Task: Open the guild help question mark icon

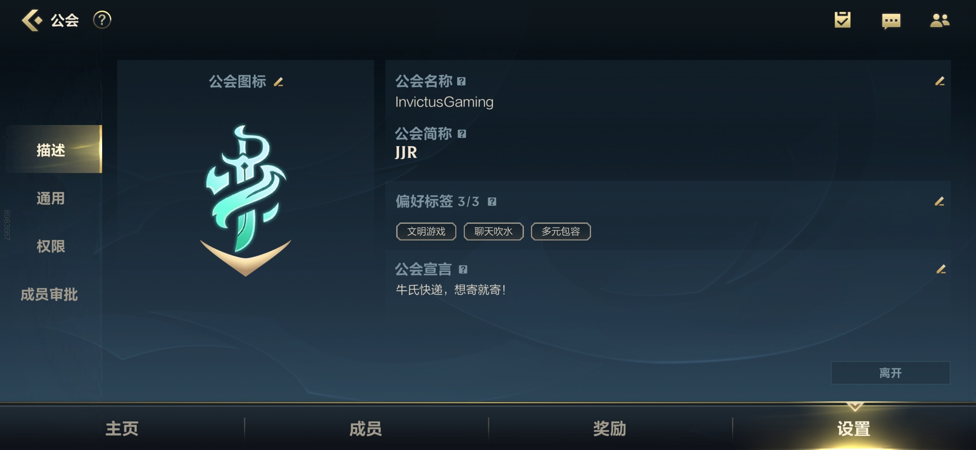Action: (x=102, y=20)
